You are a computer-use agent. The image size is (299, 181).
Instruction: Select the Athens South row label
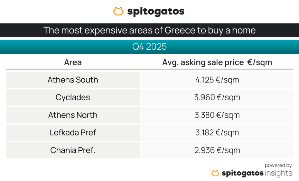point(73,80)
